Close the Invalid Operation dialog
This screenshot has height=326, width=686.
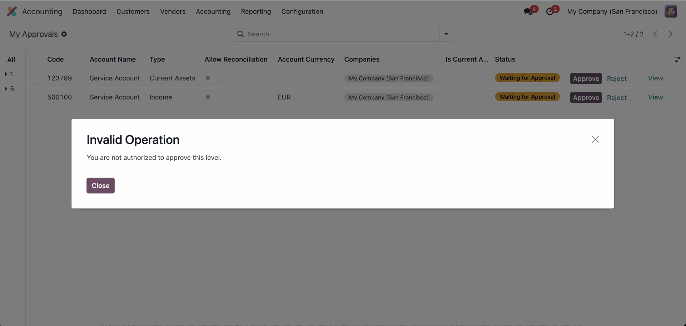100,185
